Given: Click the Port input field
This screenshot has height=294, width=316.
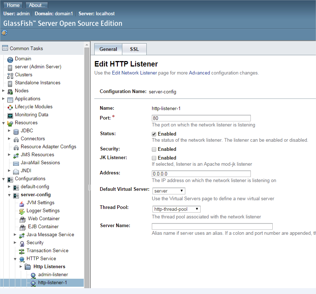Looking at the screenshot, I should pos(201,118).
